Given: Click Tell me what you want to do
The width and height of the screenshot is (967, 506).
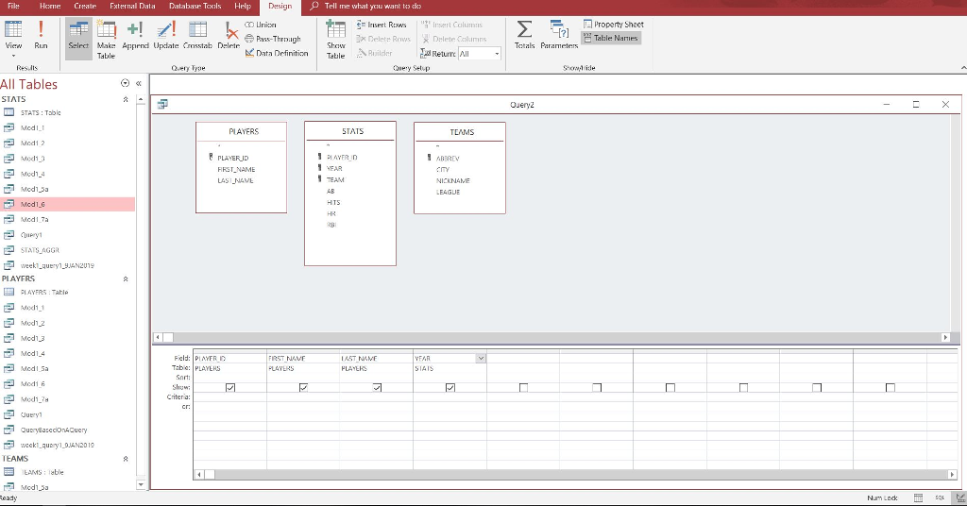Looking at the screenshot, I should [x=372, y=7].
